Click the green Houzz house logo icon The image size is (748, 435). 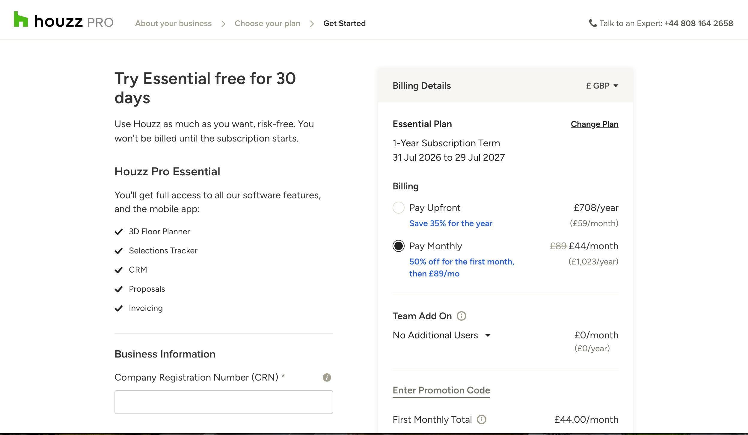click(x=21, y=19)
